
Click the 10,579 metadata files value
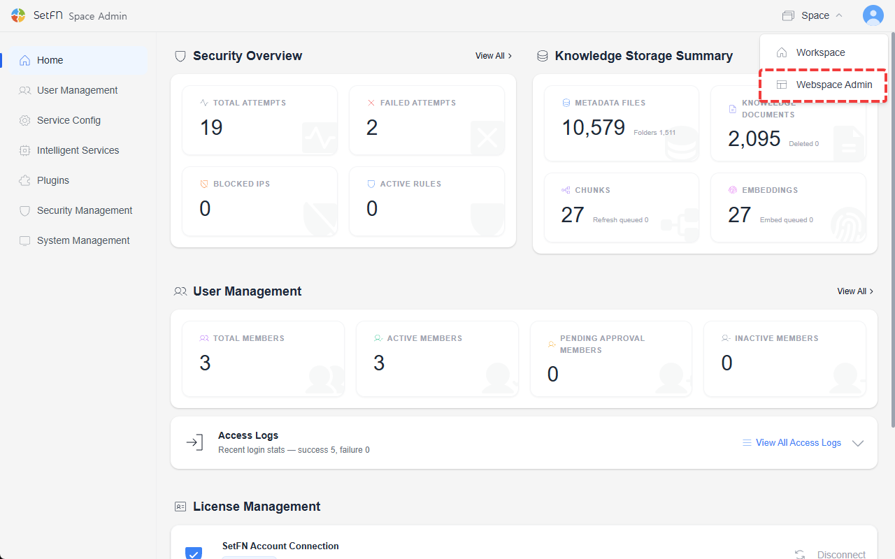(594, 127)
